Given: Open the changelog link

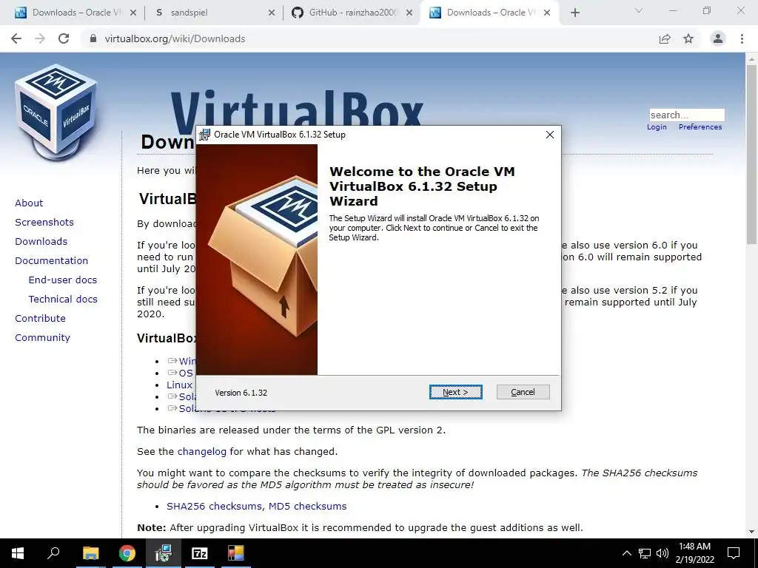Looking at the screenshot, I should [x=201, y=452].
